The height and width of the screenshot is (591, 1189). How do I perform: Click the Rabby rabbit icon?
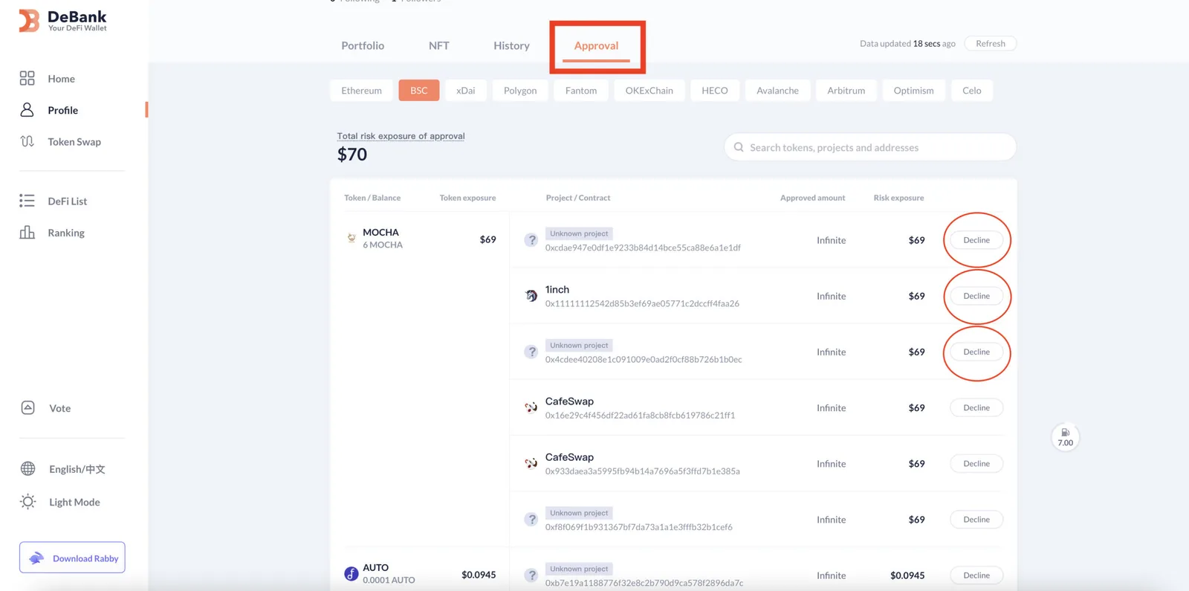tap(36, 558)
